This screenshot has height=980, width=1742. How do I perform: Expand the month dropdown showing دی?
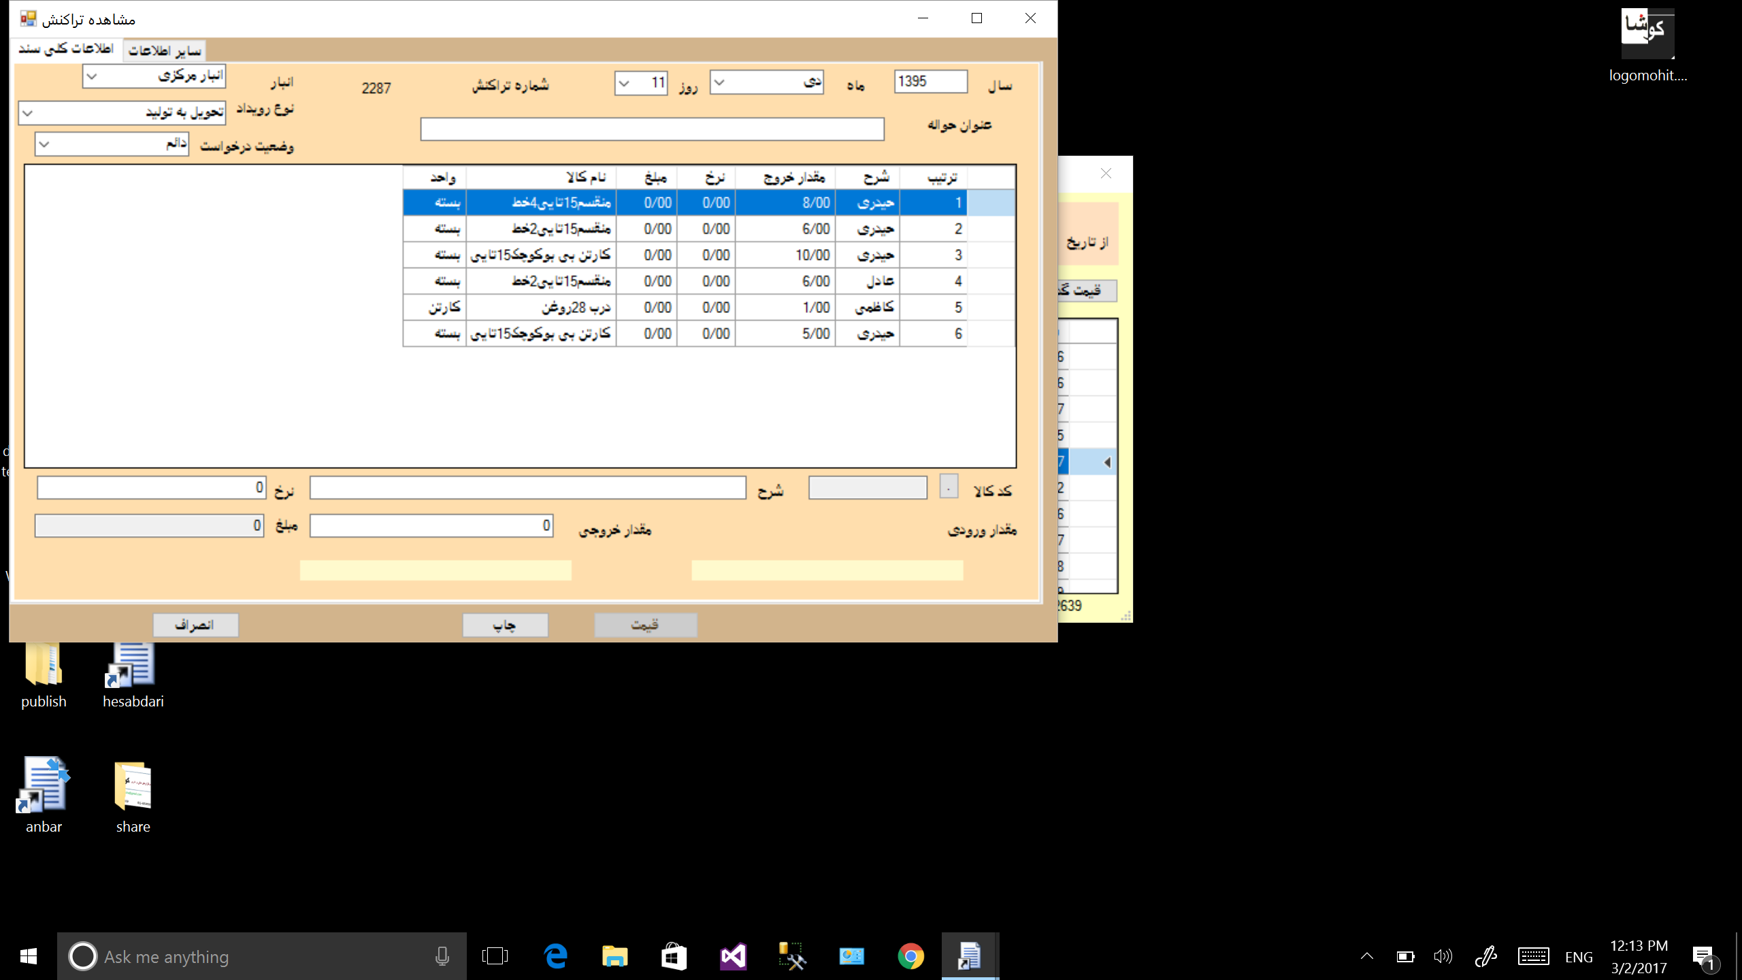click(x=719, y=82)
